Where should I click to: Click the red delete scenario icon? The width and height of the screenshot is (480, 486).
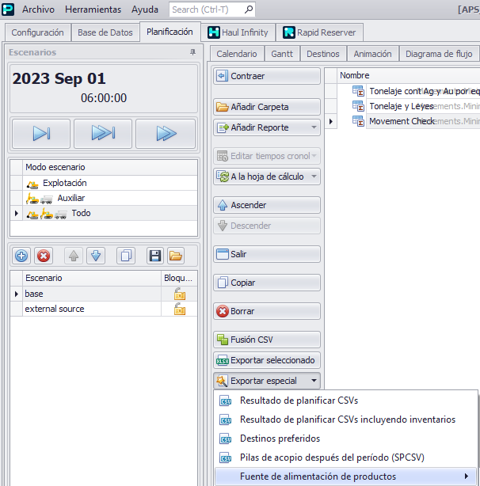(44, 256)
